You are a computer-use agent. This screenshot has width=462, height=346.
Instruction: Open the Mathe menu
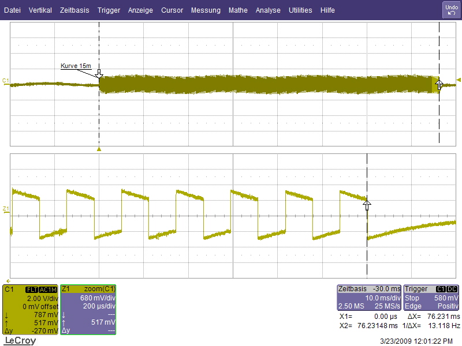(238, 10)
